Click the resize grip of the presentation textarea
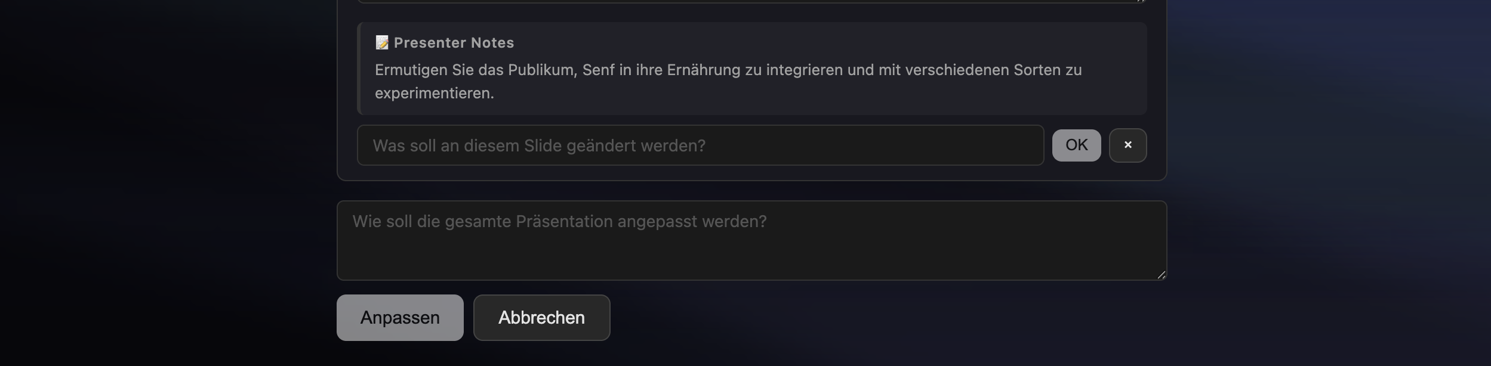This screenshot has height=366, width=1491. coord(1162,275)
